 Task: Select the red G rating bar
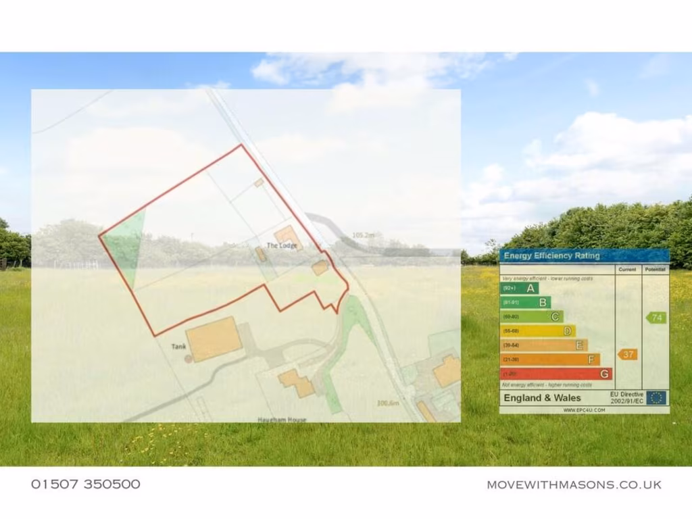click(555, 374)
